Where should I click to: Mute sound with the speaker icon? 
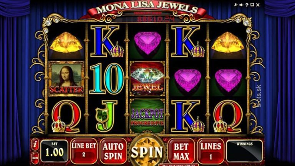pyautogui.click(x=242, y=5)
